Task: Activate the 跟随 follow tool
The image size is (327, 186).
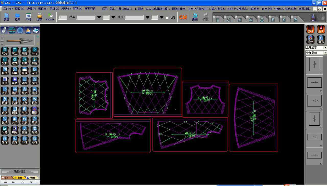Action: coord(25,51)
